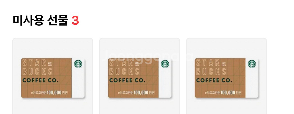Click the STAR lettering on third card
Viewport: 294px width, 114px height.
point(208,63)
